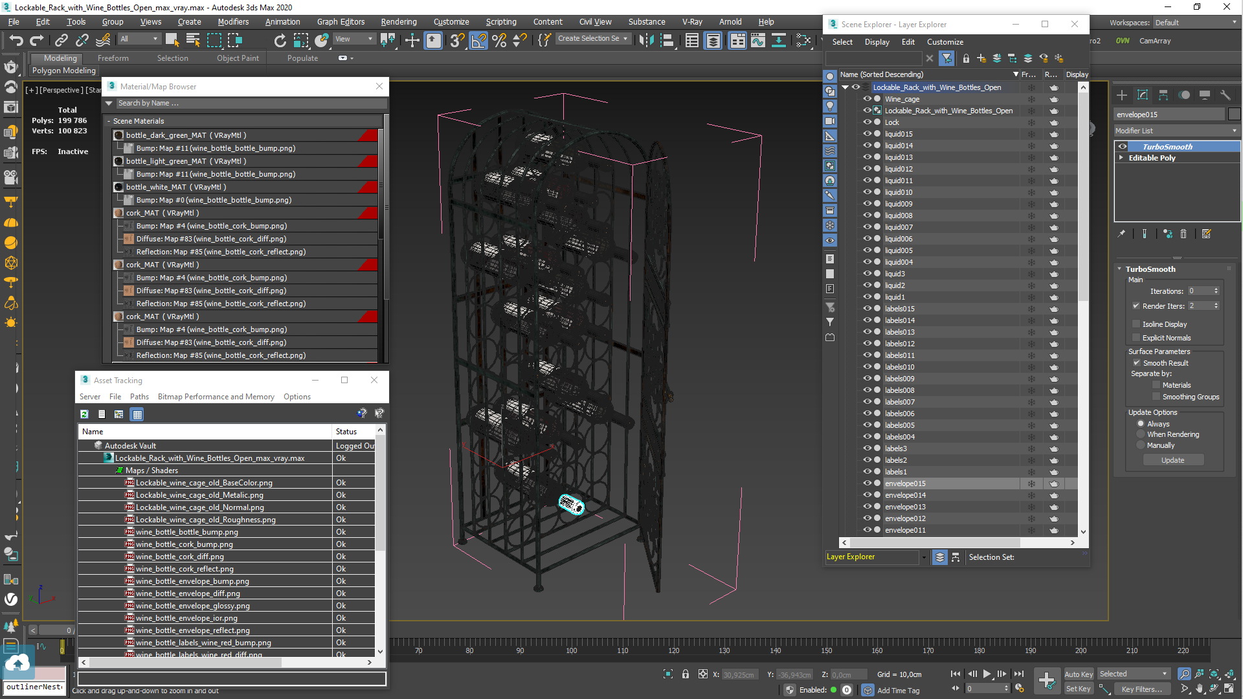
Task: Open the Mirror tool
Action: pyautogui.click(x=645, y=40)
